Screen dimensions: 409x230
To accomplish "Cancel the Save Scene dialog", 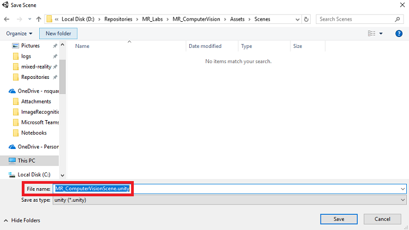I will click(382, 219).
